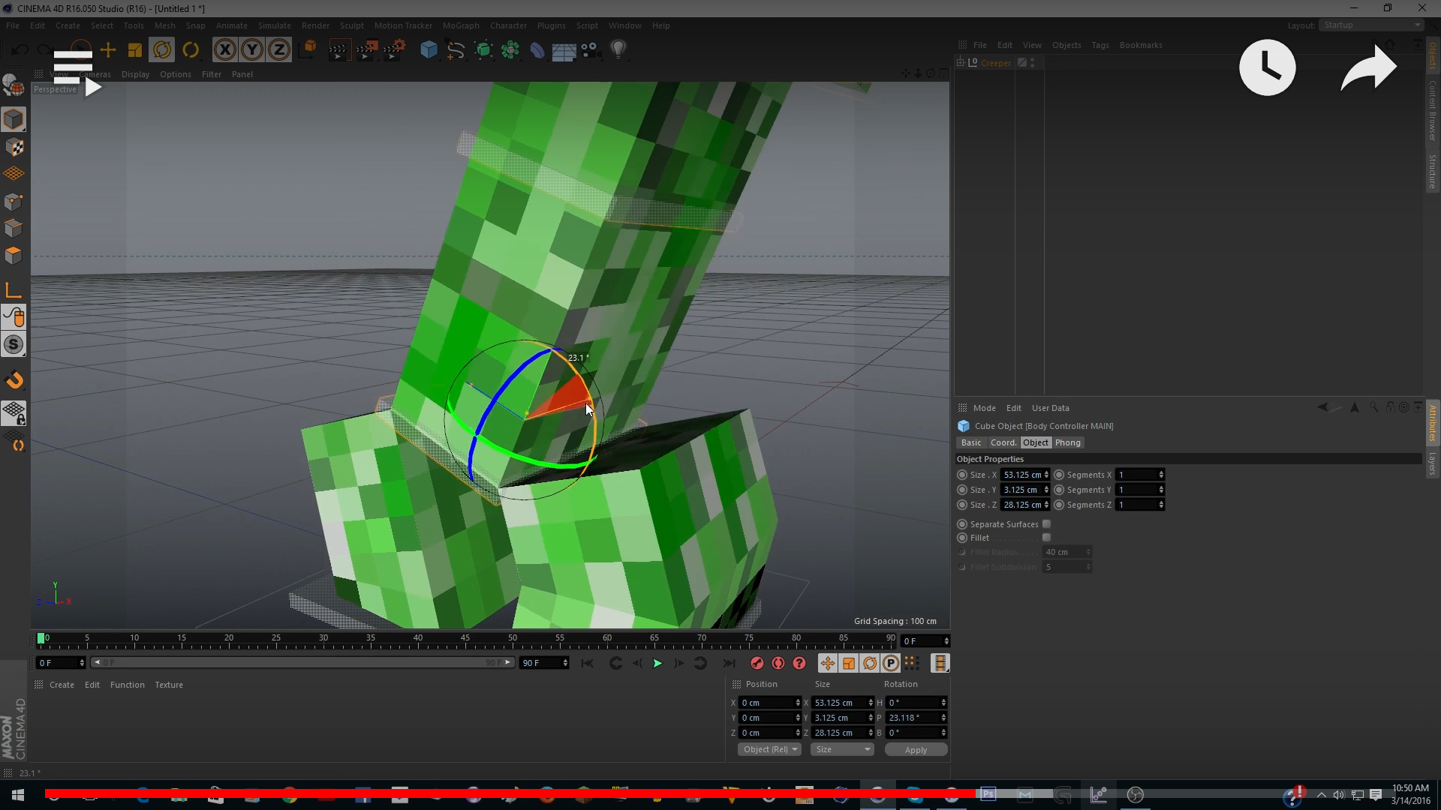Open the Floor environment objects icon

[x=564, y=50]
